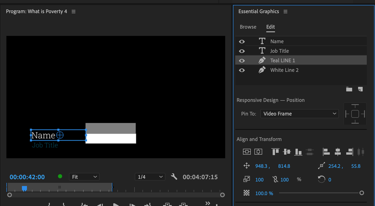Click the Name text in the preview
This screenshot has width=375, height=206.
click(43, 135)
